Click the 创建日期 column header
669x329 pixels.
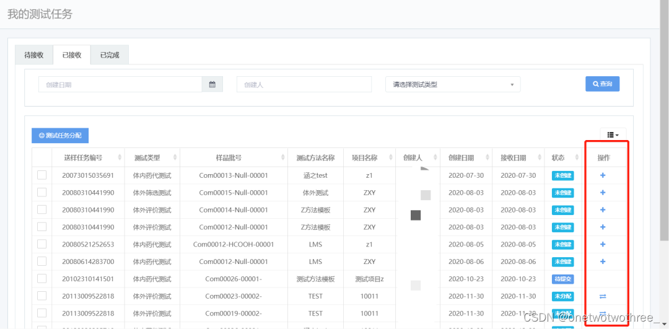pyautogui.click(x=461, y=157)
